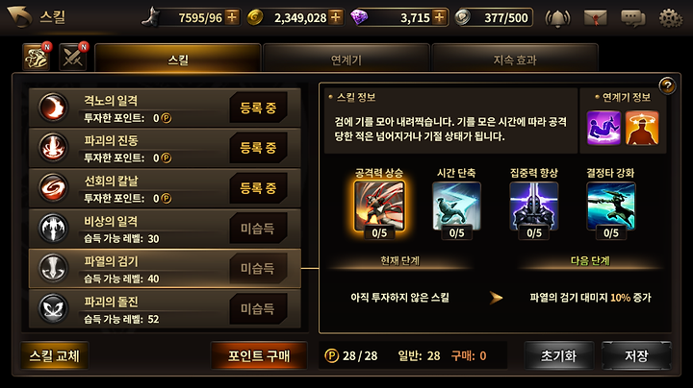Image resolution: width=693 pixels, height=388 pixels.
Task: Click the 포인트 구매 button
Action: point(259,355)
